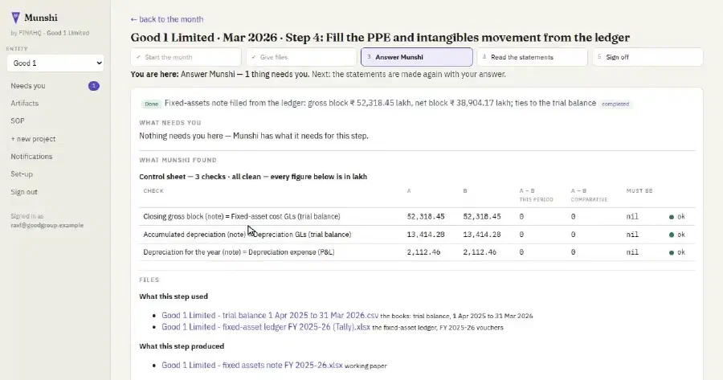
Task: Select the Read the statements step
Action: click(x=532, y=57)
